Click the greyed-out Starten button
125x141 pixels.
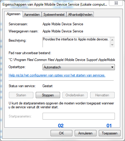[21, 95]
